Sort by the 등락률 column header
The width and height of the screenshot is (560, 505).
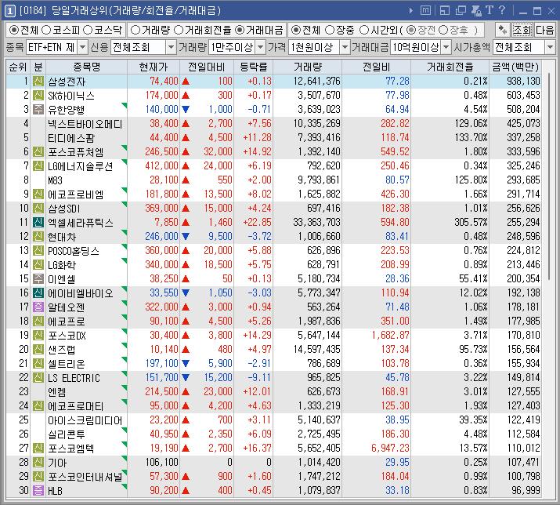(x=254, y=67)
